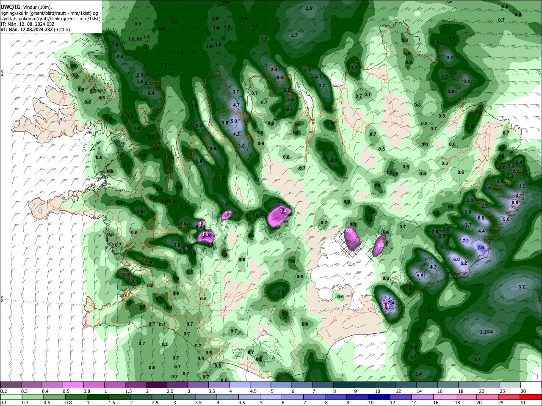Screen dimensions: 542x406
Task: Click the 4.4 precipitation value on the map
Action: 481,231
